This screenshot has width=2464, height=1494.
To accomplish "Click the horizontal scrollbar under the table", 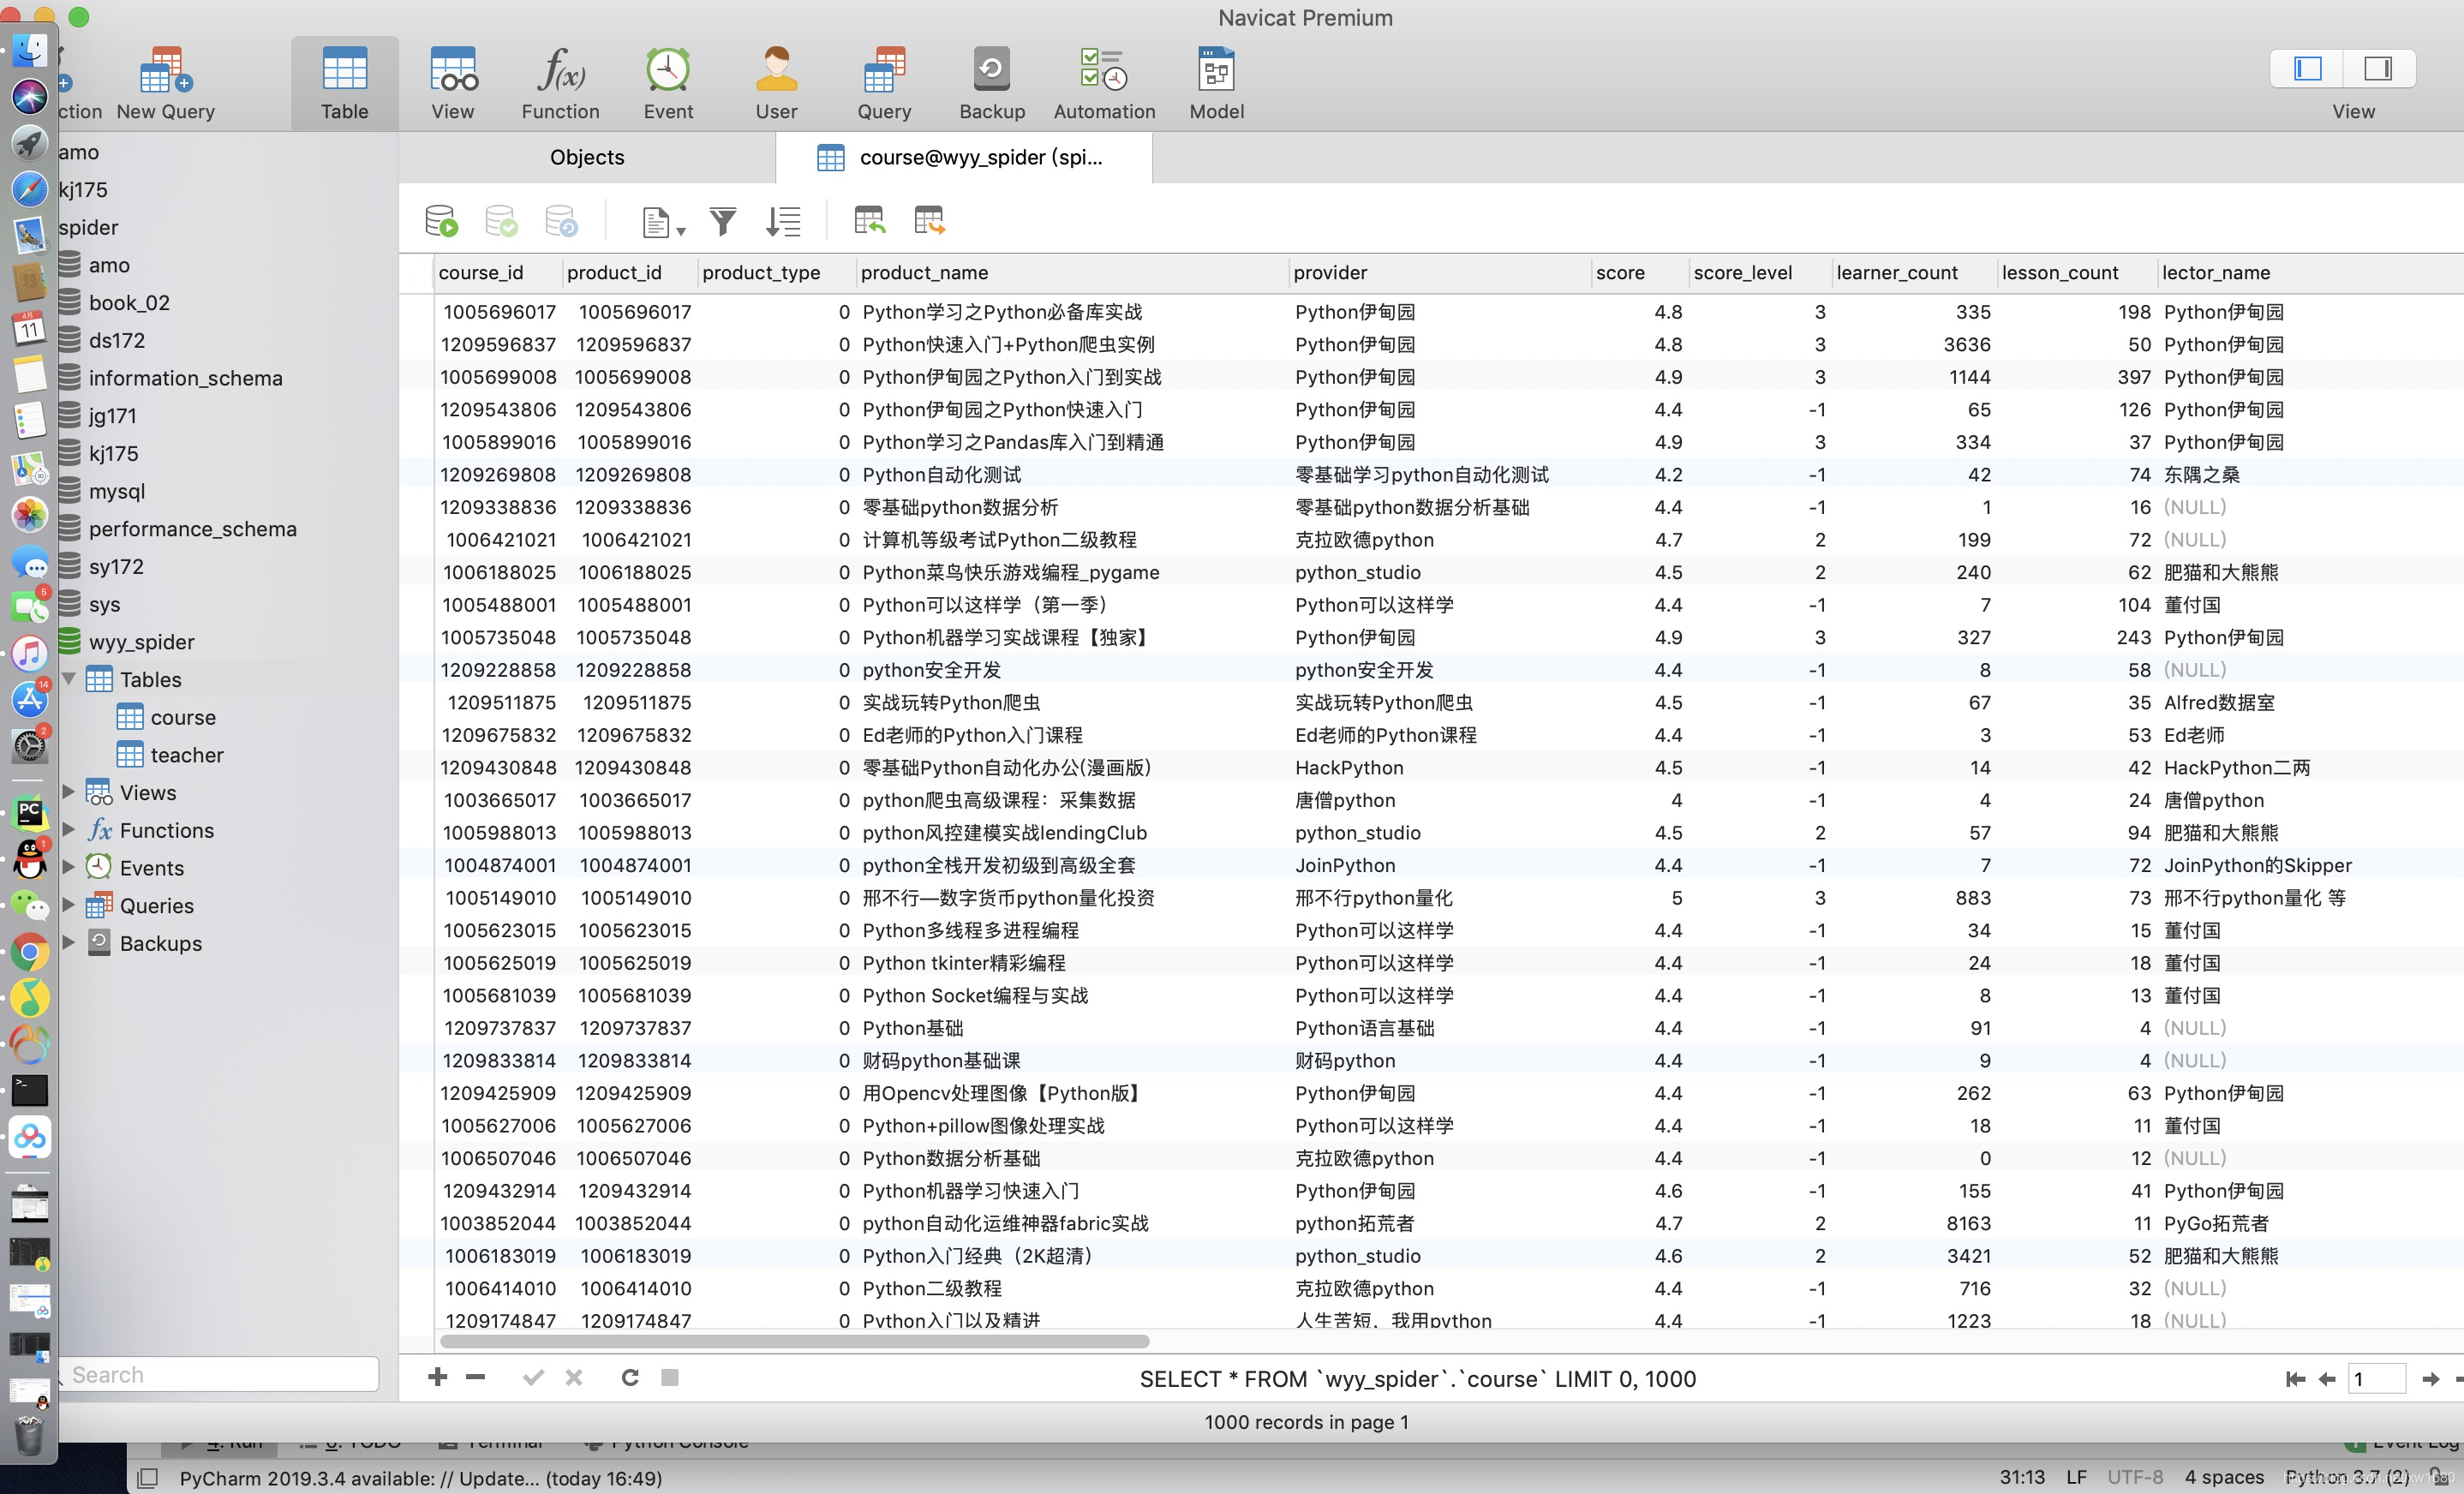I will coord(794,1341).
